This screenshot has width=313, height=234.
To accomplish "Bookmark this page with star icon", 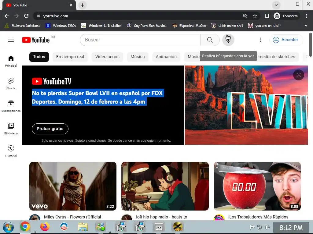I will tap(255, 16).
